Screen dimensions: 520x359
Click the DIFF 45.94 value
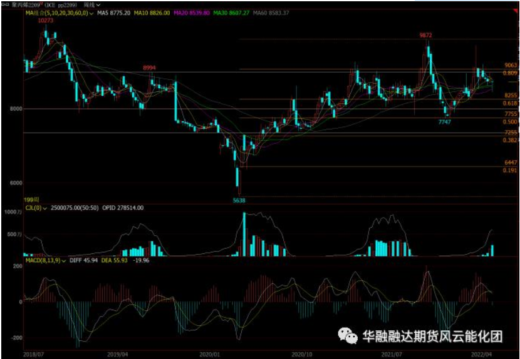[x=83, y=261]
